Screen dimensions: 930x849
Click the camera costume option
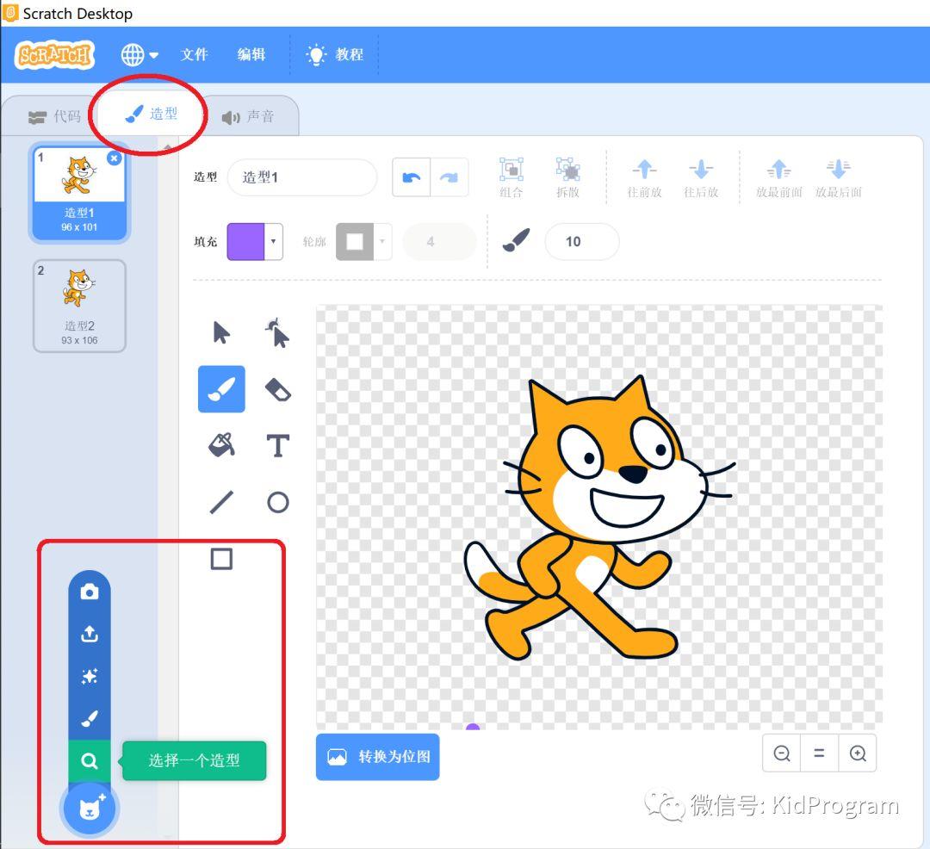(90, 592)
